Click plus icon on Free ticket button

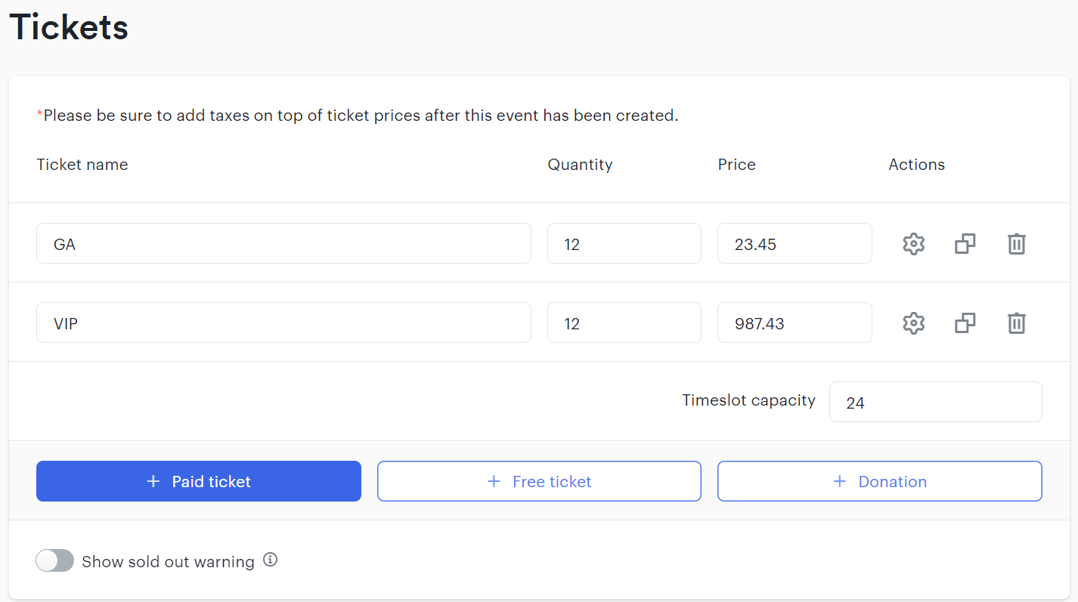pos(494,481)
